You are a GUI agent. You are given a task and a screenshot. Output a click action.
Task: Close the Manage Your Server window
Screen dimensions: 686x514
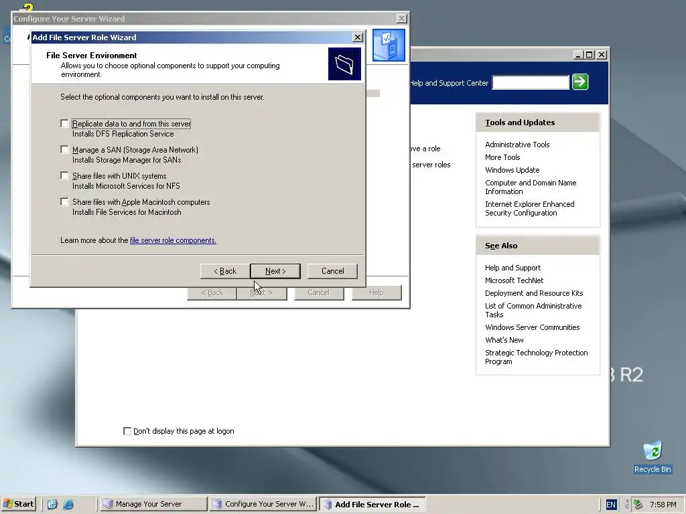602,55
